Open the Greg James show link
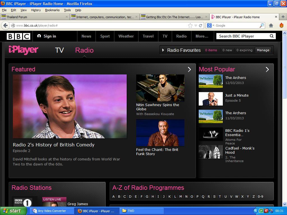Viewport: 287px width, 215px height. tap(78, 204)
